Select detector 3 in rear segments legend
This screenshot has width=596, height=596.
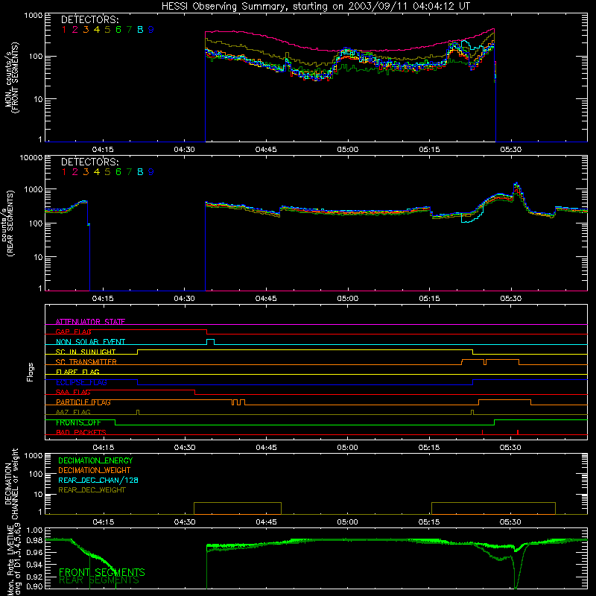click(86, 172)
